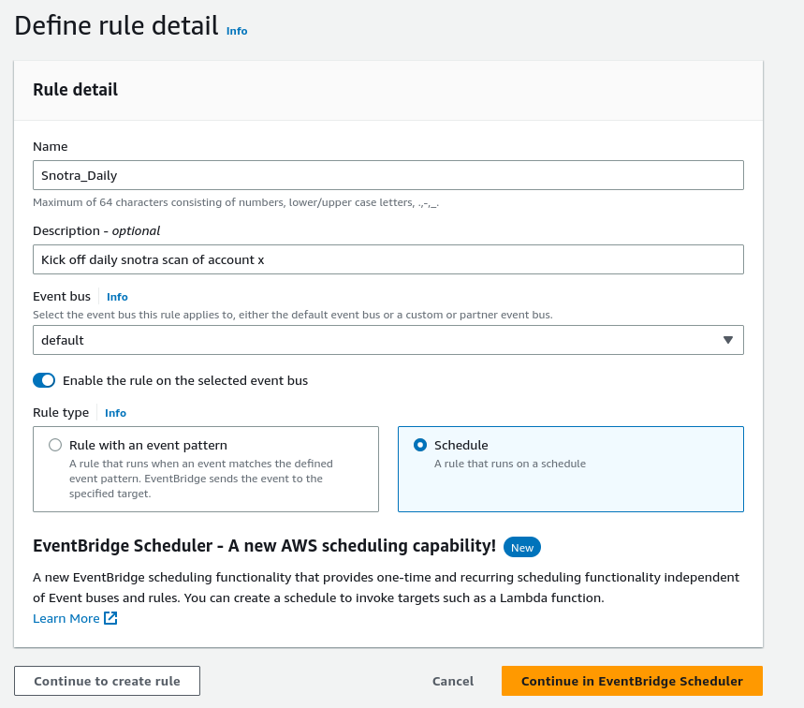Open Info link next to Define rule detail
Viewport: 804px width, 708px height.
pos(237,31)
